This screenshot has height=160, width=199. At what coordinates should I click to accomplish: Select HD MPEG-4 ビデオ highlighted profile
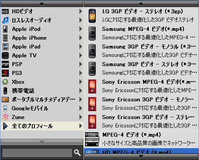click(141, 151)
